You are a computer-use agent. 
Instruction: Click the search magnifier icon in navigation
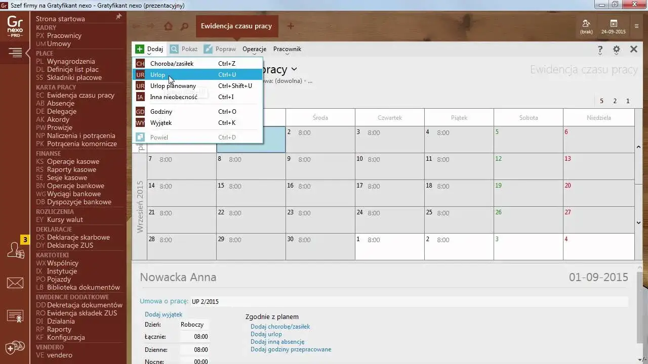(x=185, y=26)
